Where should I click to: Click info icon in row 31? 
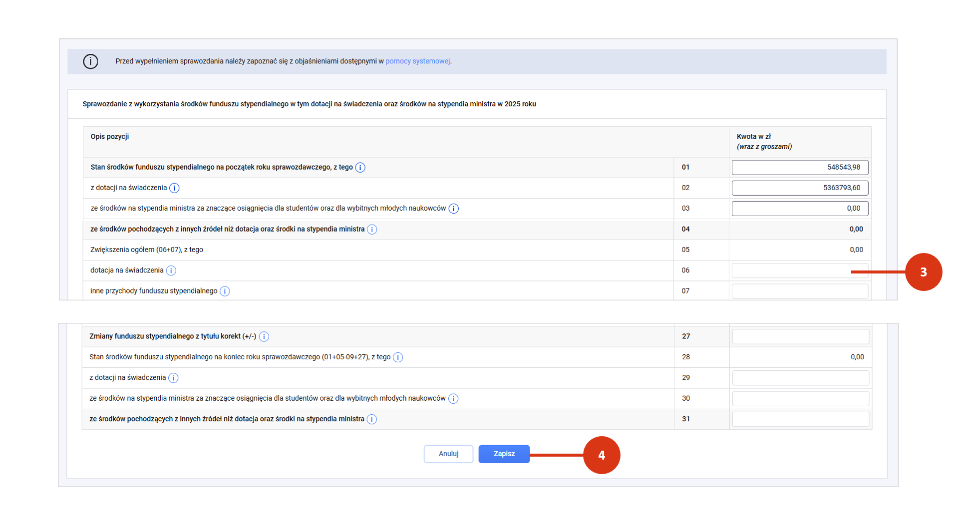click(372, 419)
